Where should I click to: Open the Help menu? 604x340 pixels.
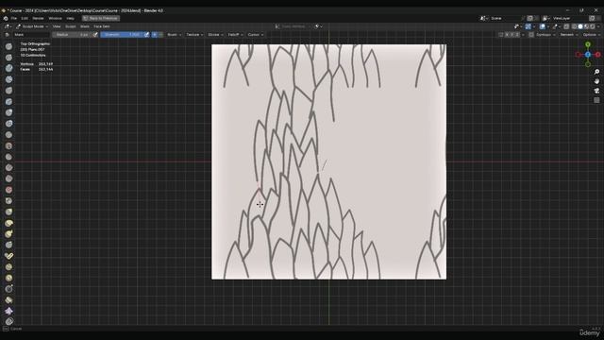(x=70, y=18)
